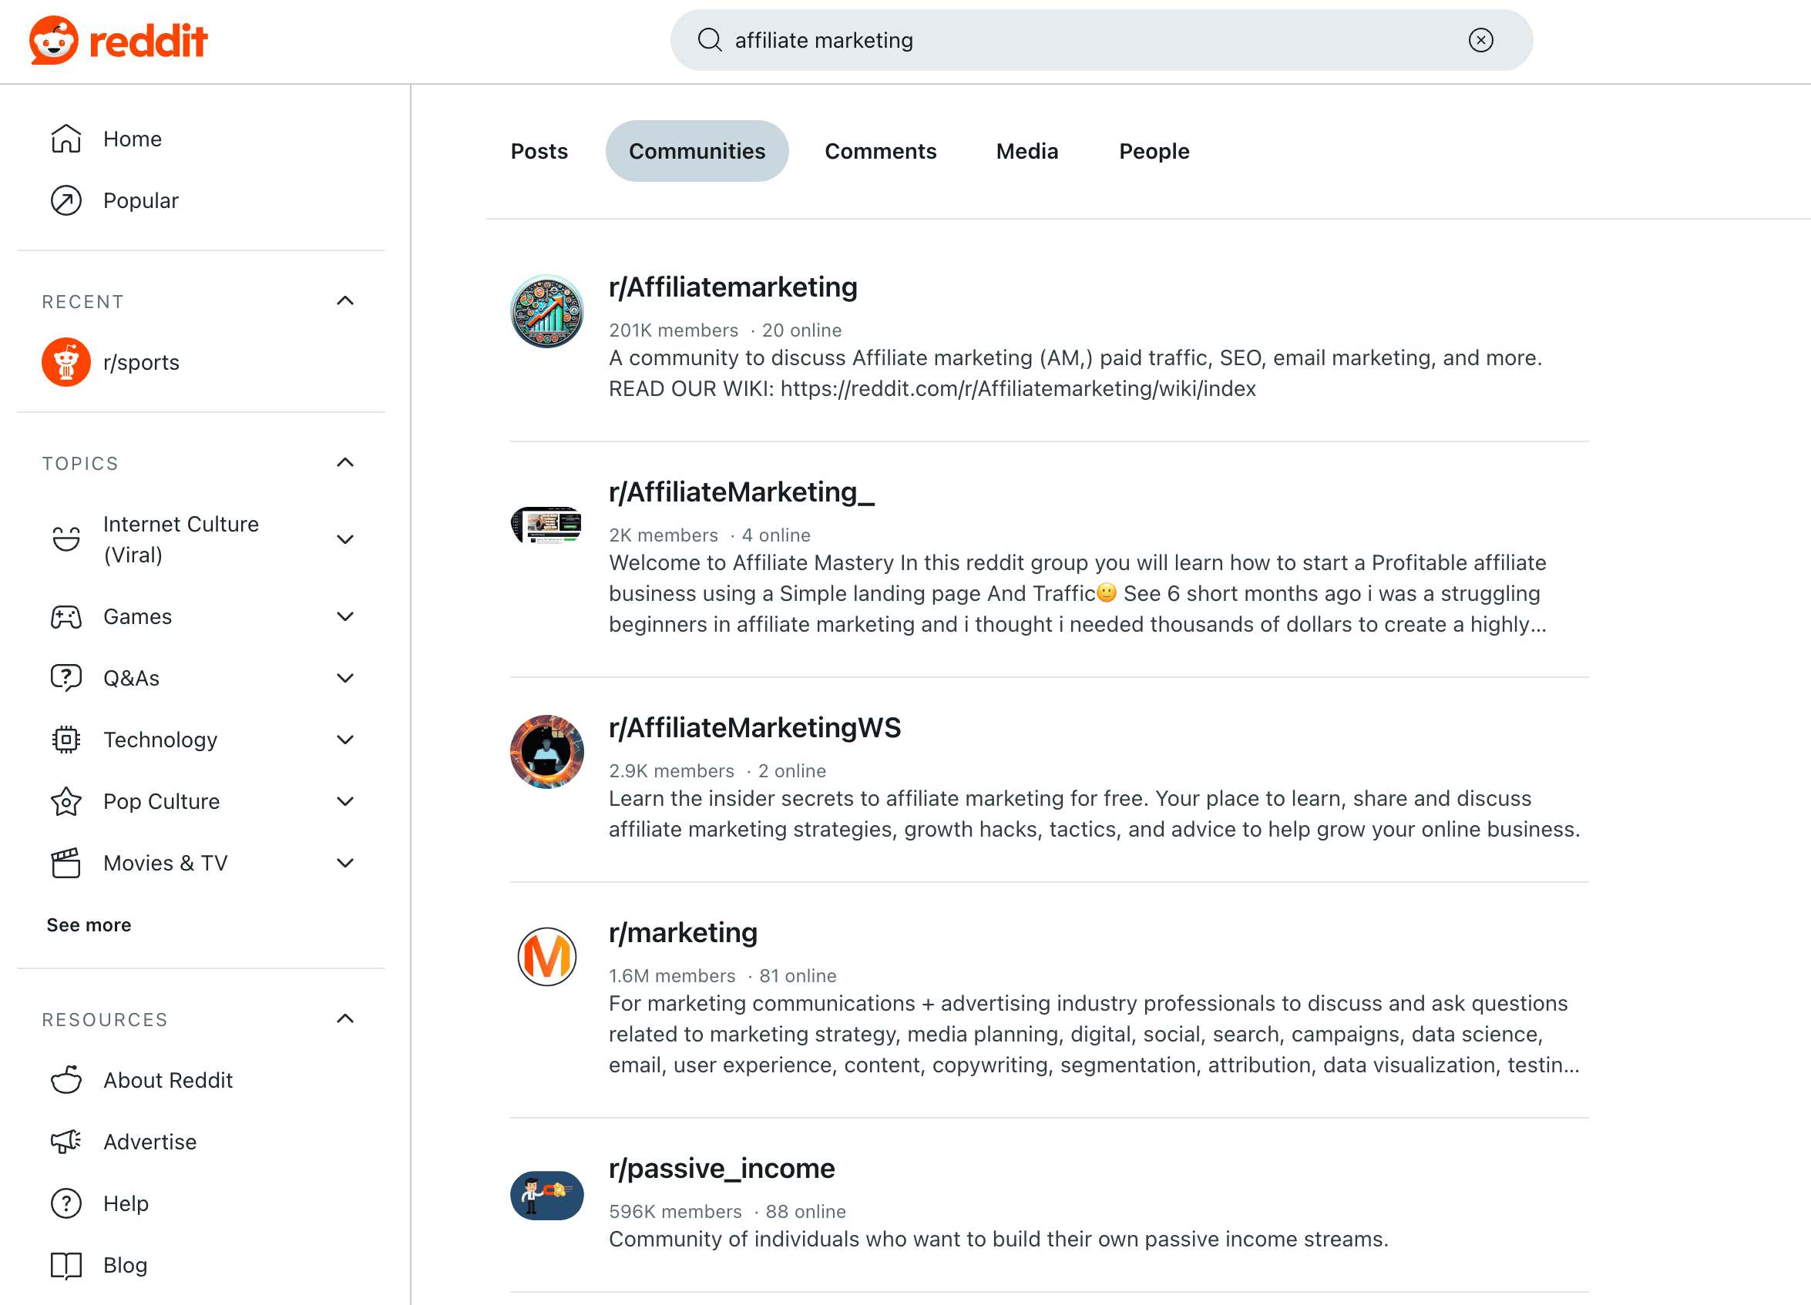Expand the Games topic chevron

tap(345, 617)
